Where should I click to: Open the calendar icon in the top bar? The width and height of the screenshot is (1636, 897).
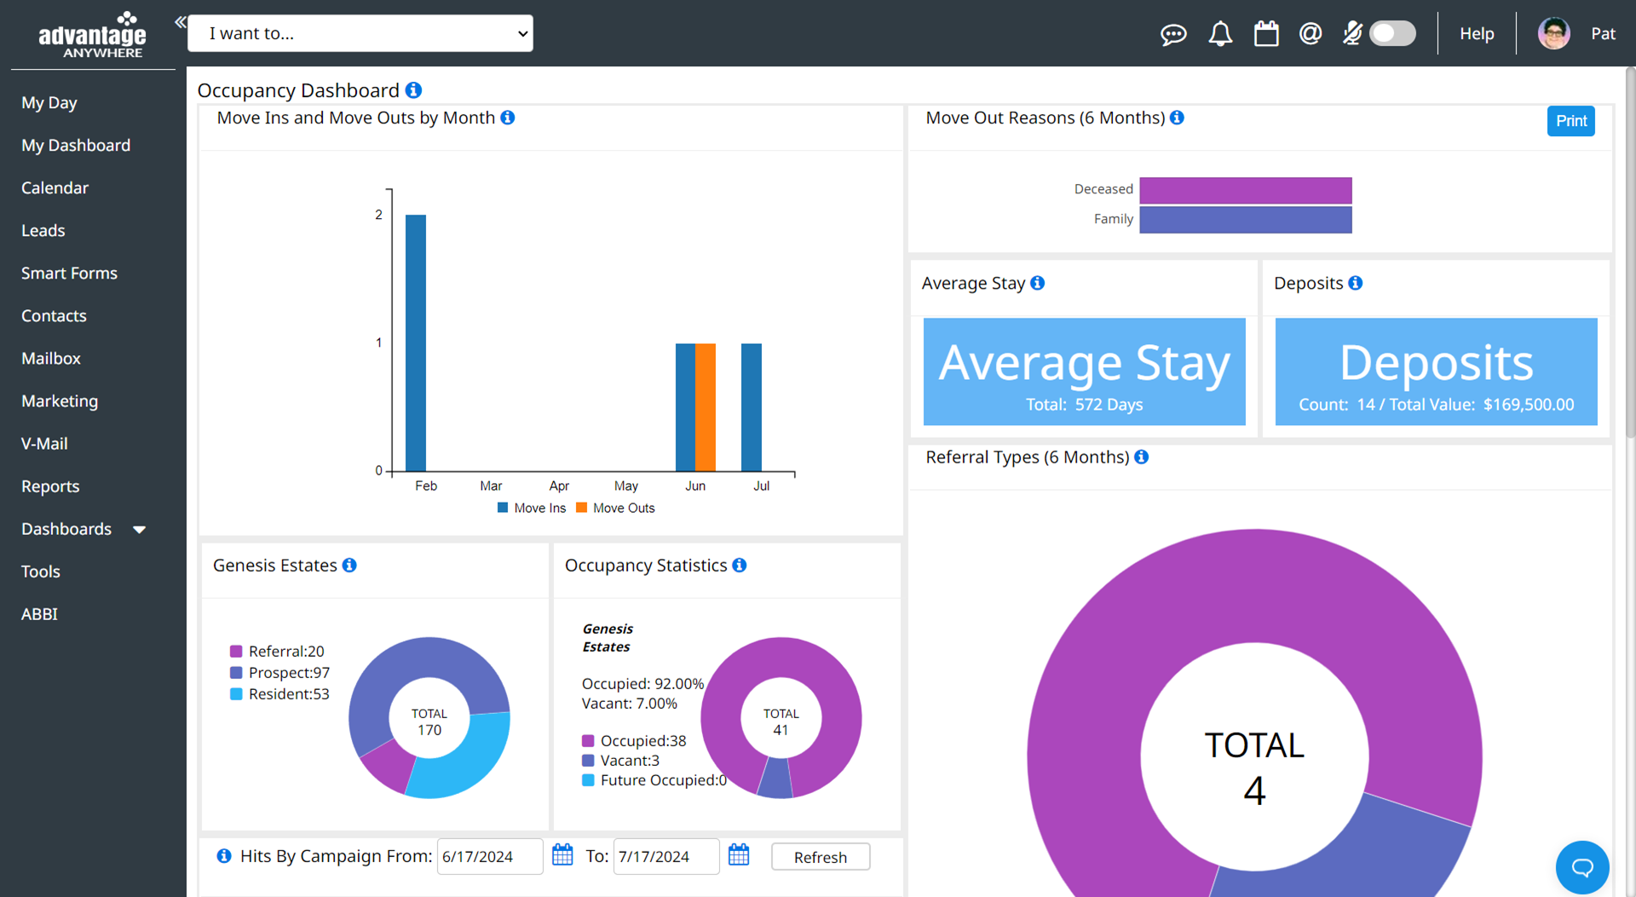1266,33
